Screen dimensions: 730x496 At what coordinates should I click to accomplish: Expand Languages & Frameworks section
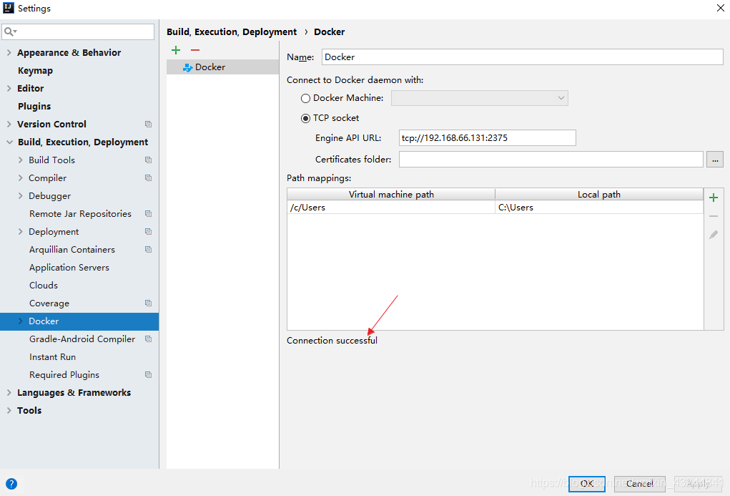coord(9,392)
